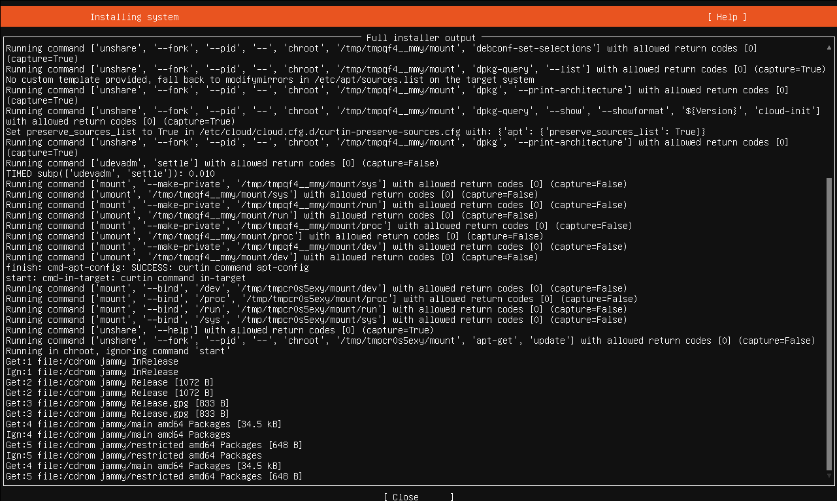Open the Help menu in the header

coord(727,17)
